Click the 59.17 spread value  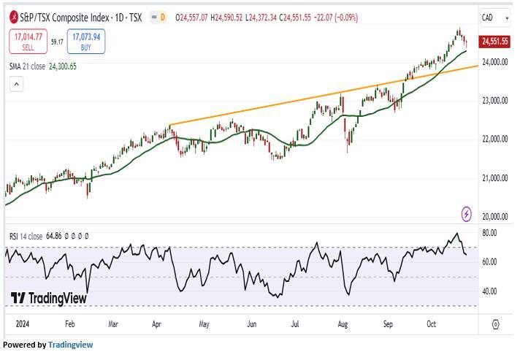58,42
